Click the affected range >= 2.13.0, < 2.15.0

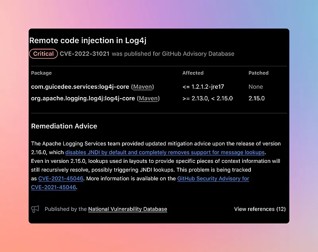(207, 98)
